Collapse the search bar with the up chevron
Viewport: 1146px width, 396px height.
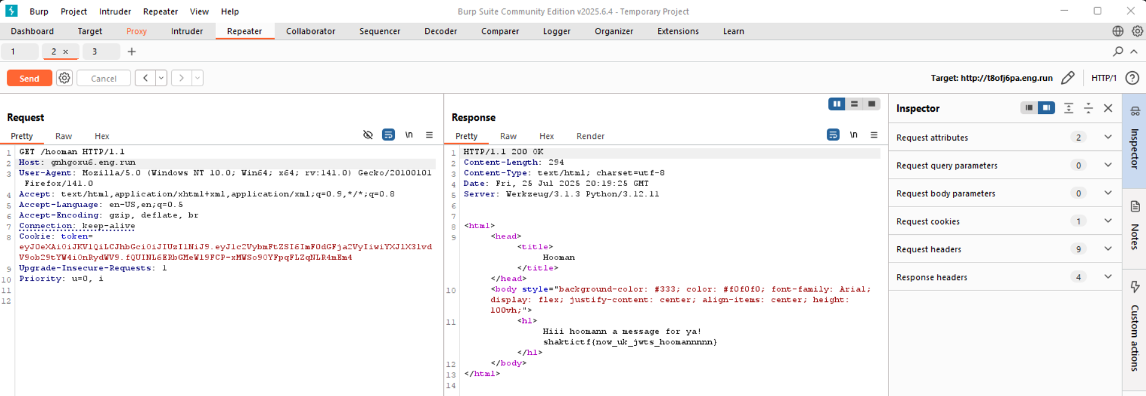(1134, 51)
